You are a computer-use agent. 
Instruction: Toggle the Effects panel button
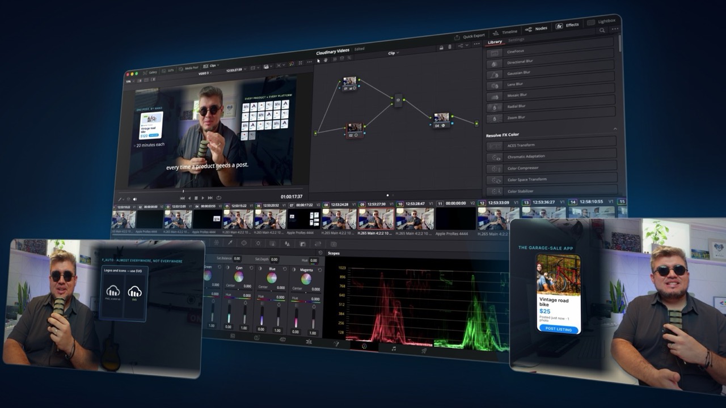tap(568, 25)
